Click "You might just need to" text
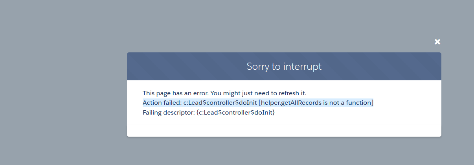This screenshot has width=474, height=165. 240,93
